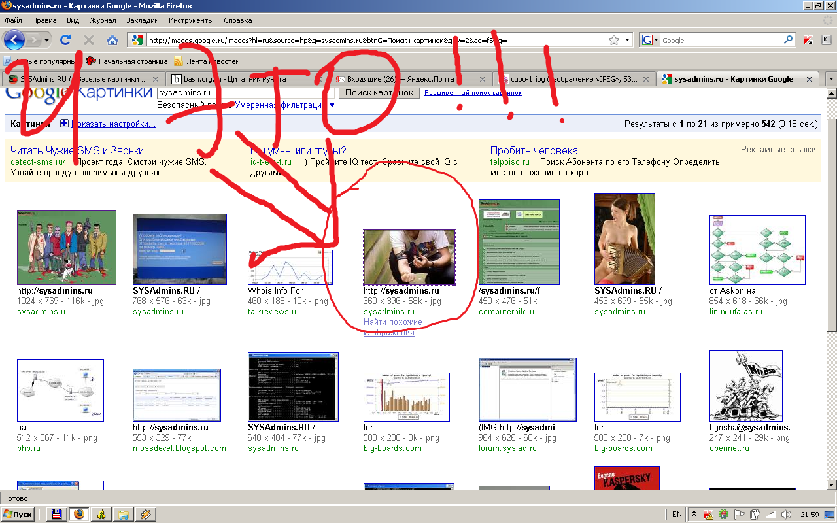Close the bash.org.ru tab
Image resolution: width=837 pixels, height=523 pixels.
[x=318, y=79]
